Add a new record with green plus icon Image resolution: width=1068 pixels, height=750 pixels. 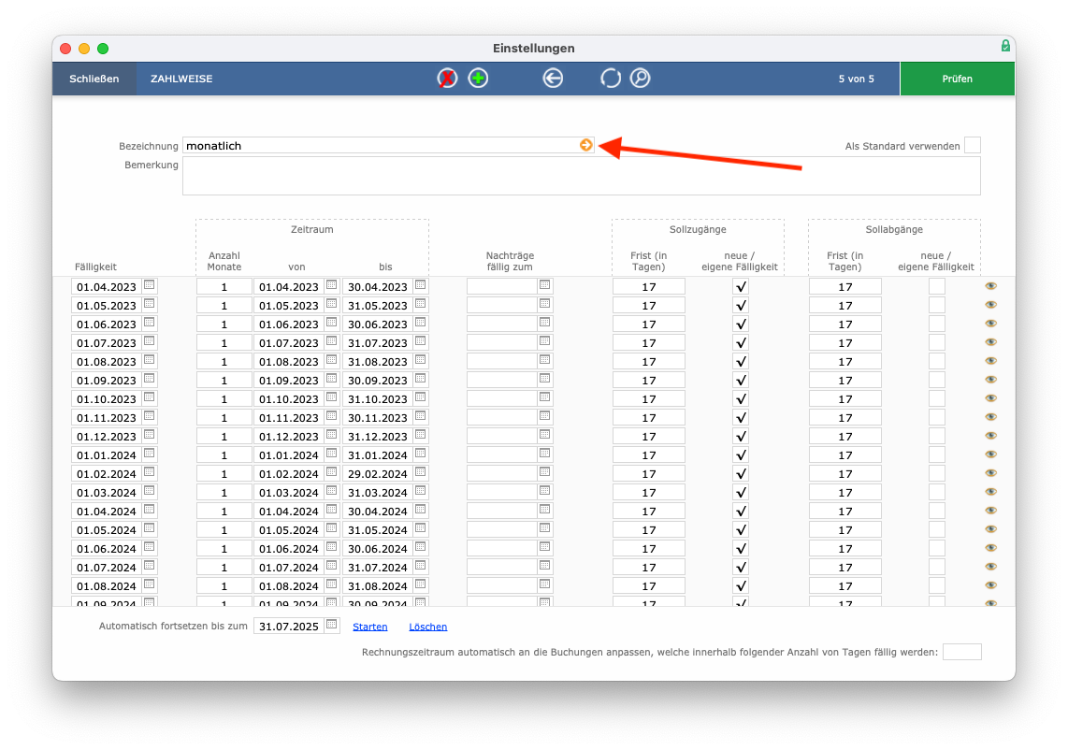(x=478, y=79)
